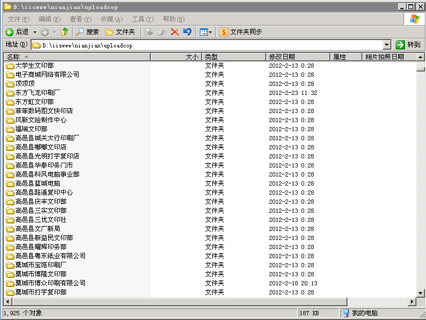
Task: Click the Forward arrow icon
Action: tap(44, 33)
